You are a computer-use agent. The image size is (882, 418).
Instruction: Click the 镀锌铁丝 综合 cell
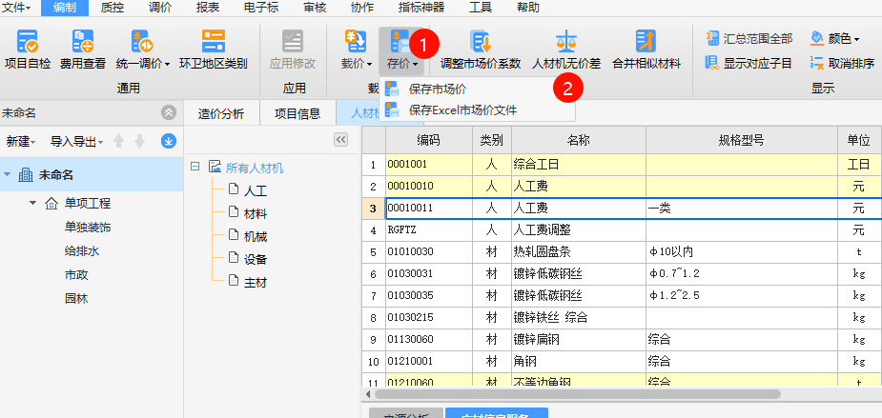pos(578,317)
